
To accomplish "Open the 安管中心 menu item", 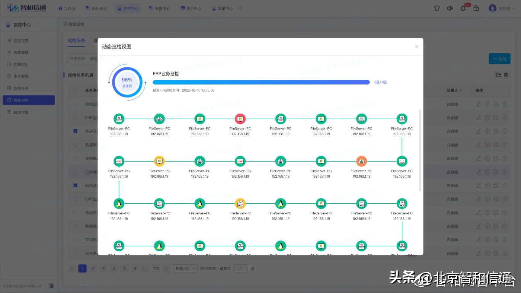I will (159, 7).
